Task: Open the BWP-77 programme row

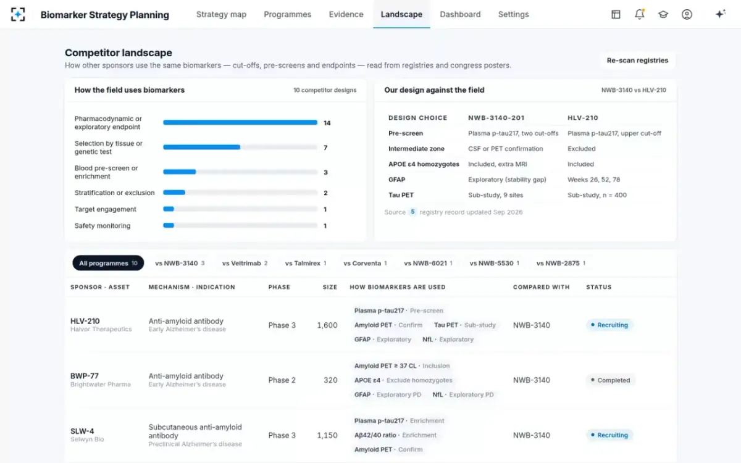Action: coord(371,380)
